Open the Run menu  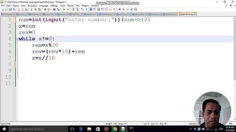[x=77, y=6]
